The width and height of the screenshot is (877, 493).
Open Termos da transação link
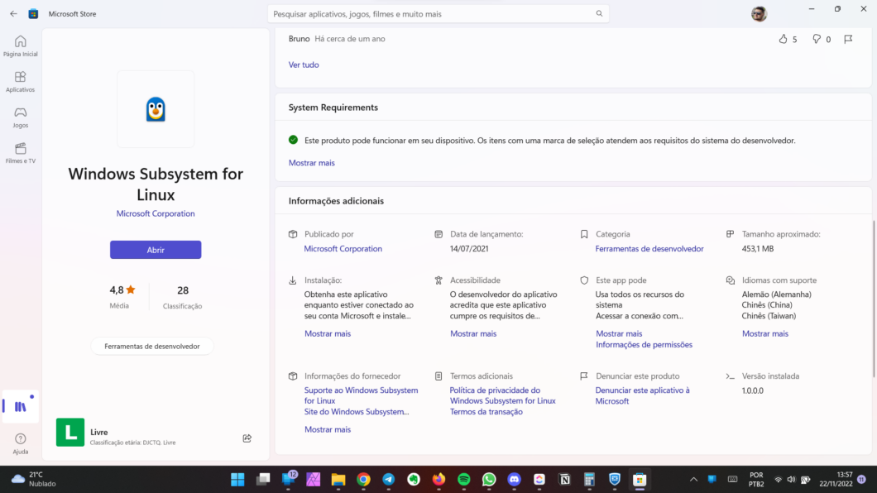tap(486, 412)
